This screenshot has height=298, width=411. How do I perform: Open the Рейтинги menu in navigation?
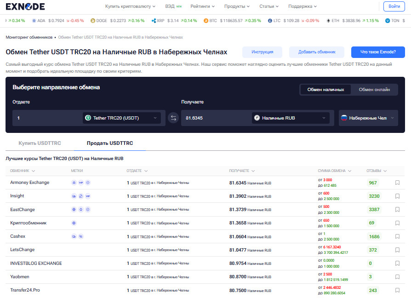tap(202, 6)
